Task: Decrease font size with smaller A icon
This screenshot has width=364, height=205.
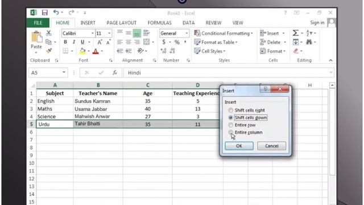Action: (x=108, y=42)
